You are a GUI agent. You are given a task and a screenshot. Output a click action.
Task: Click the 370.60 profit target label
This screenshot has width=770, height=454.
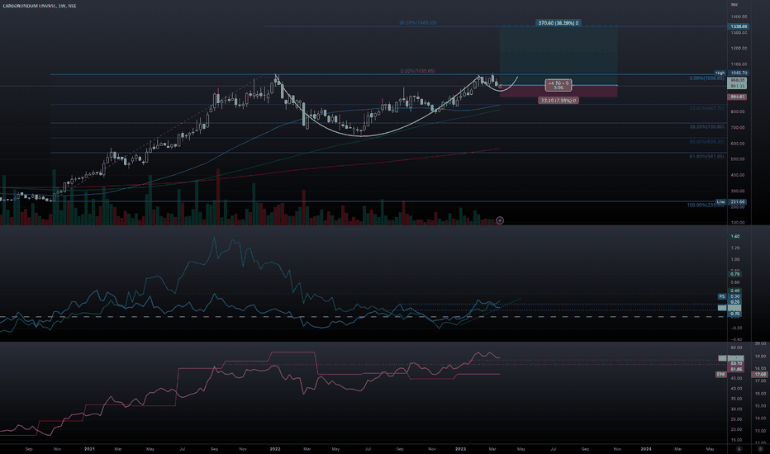(x=558, y=22)
